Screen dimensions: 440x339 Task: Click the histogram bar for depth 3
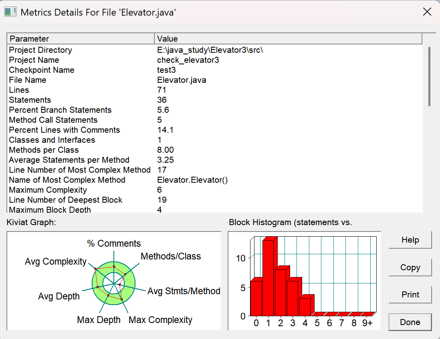pyautogui.click(x=293, y=298)
